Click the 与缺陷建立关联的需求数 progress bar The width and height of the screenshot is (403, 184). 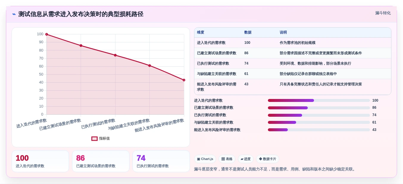point(319,122)
